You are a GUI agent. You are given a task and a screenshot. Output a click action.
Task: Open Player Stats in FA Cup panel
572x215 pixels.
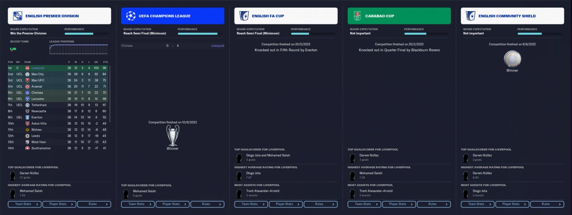click(286, 204)
